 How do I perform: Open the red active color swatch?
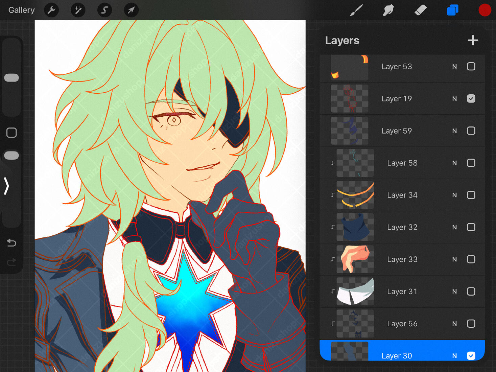pos(485,10)
